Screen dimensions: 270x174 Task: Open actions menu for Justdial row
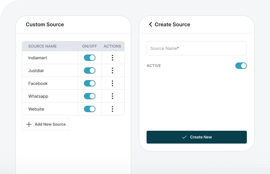113,70
